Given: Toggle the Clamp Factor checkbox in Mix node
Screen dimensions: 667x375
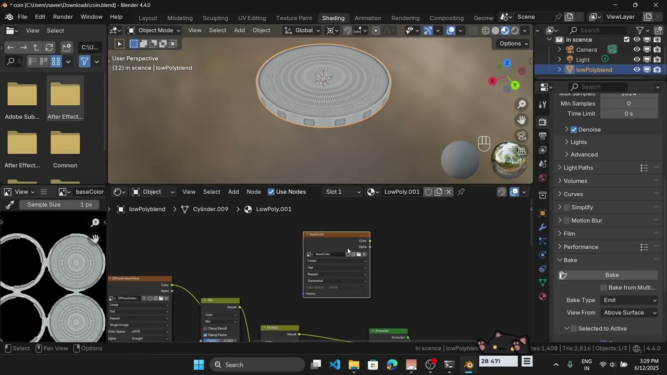Looking at the screenshot, I should coord(205,335).
